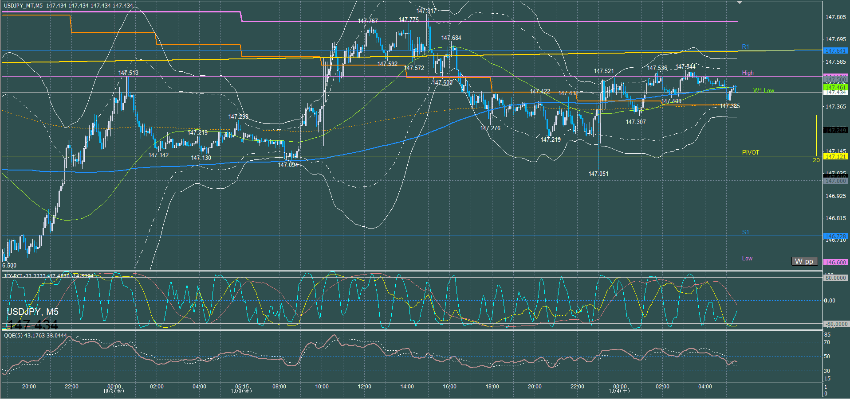Click the yellow vertical bar above 20
This screenshot has height=399, width=850.
[816, 135]
